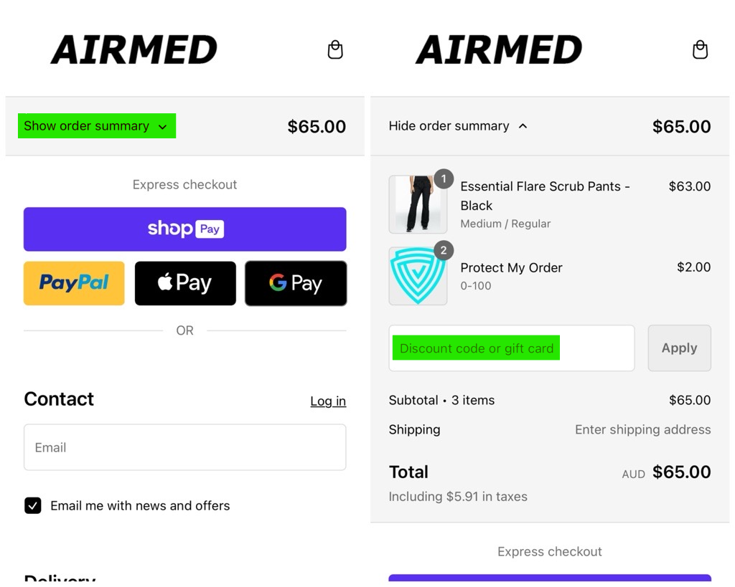This screenshot has width=735, height=587.
Task: Pay with the Shop Pay button
Action: click(x=185, y=229)
